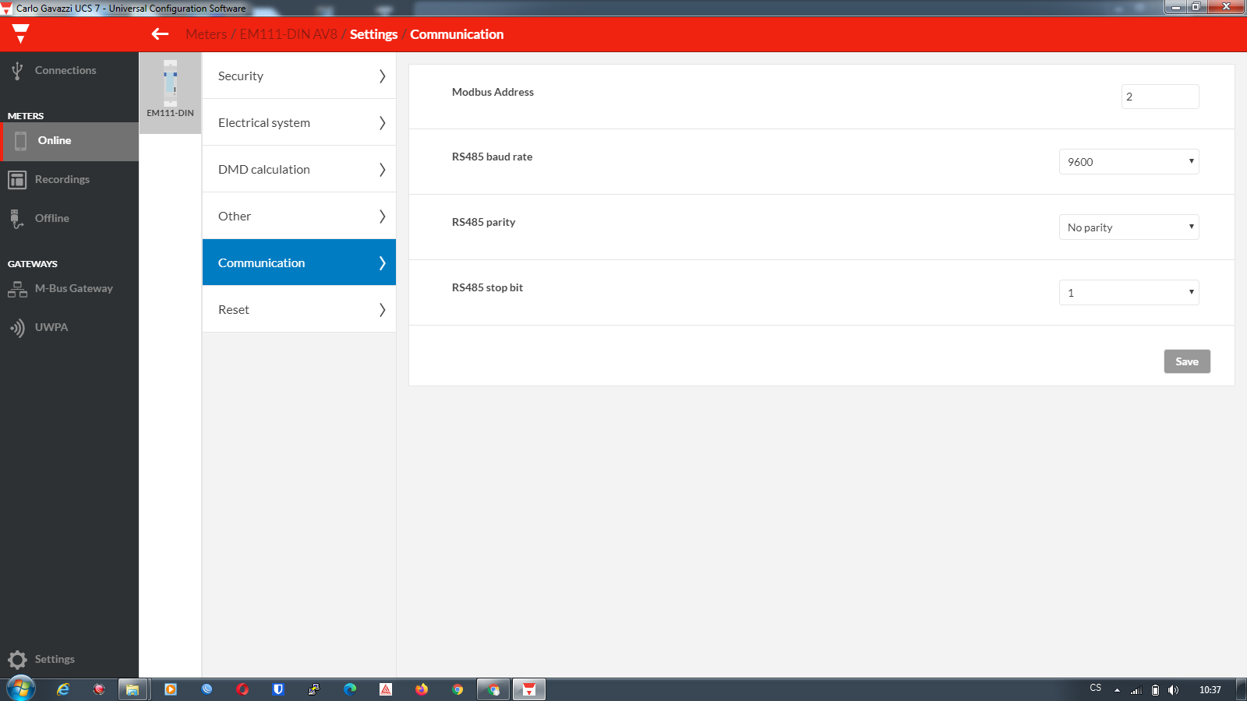Viewport: 1247px width, 701px height.
Task: Open the RS485 stop bit dropdown
Action: [1129, 293]
